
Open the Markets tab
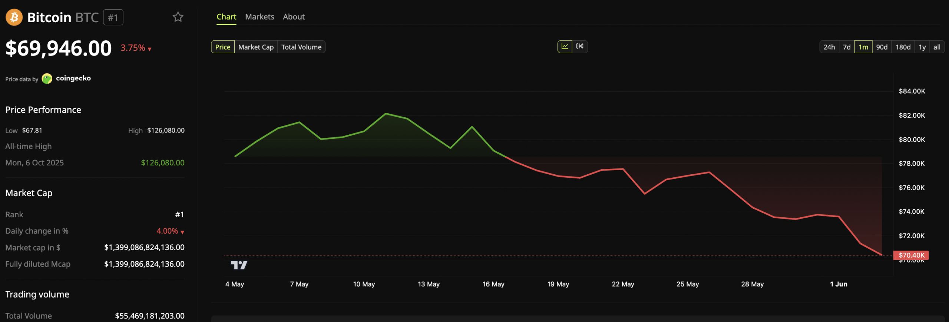pos(259,17)
